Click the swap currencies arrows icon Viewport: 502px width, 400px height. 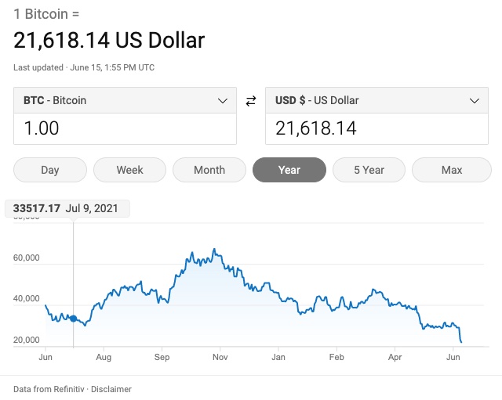click(251, 101)
